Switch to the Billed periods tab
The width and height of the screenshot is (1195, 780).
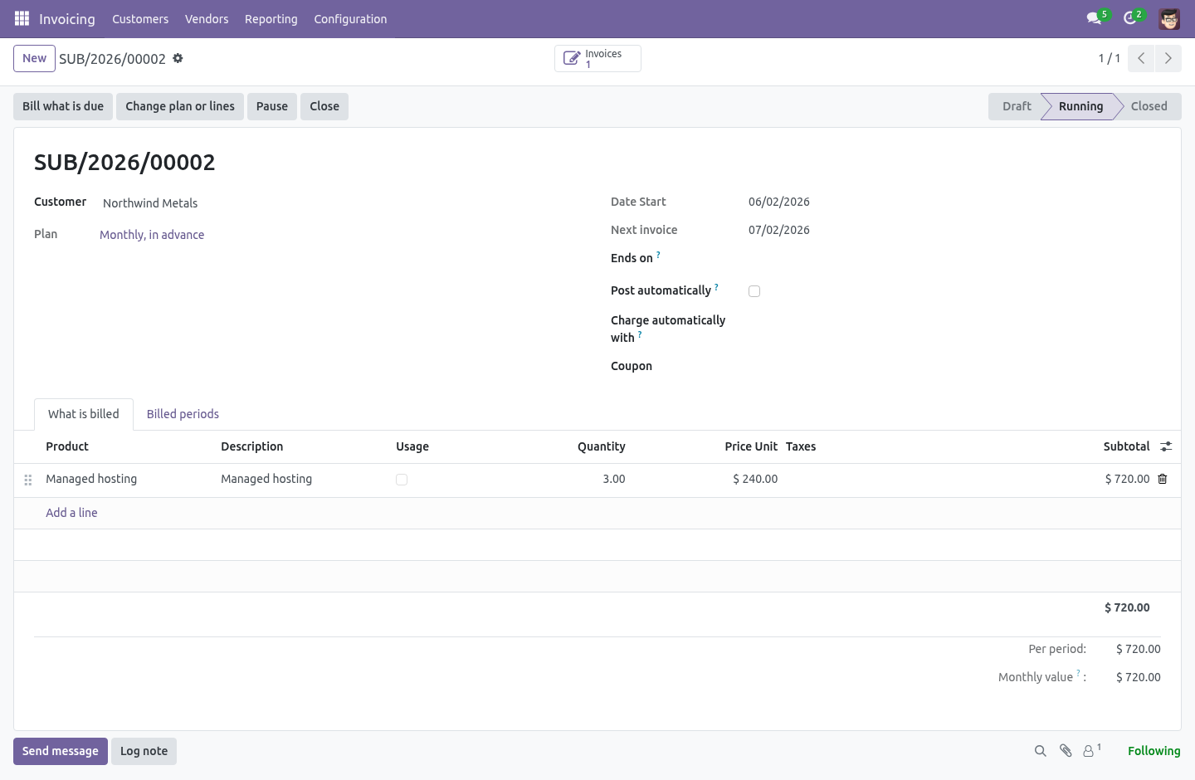(x=183, y=414)
